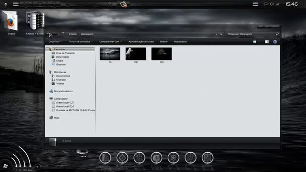
Task: Click the network signal tray icon
Action: [x=277, y=4]
